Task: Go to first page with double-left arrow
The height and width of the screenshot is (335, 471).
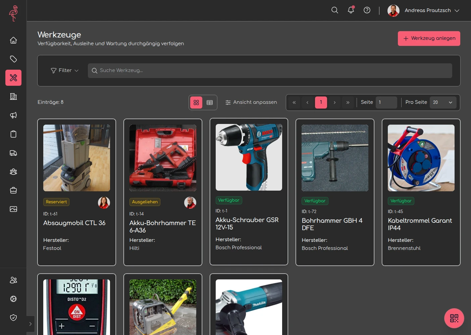Action: pos(294,103)
